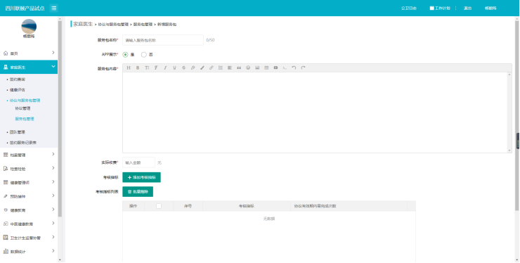Redo the last edit in editor
The width and height of the screenshot is (520, 263).
[x=303, y=68]
